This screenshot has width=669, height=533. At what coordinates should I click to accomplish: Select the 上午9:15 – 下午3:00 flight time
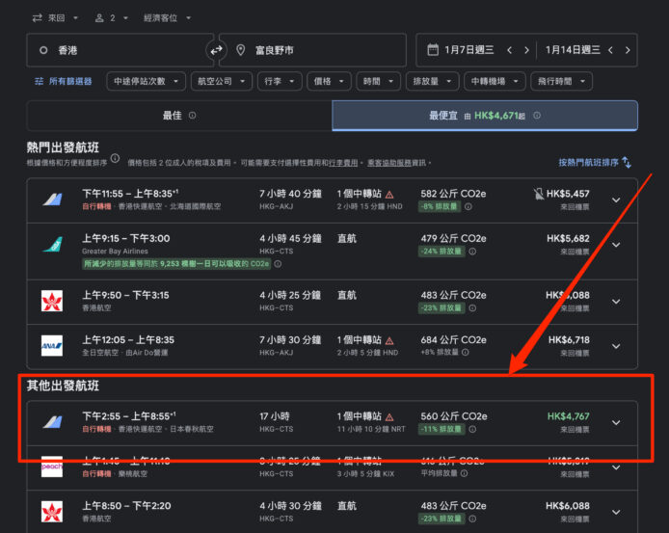[x=126, y=238]
